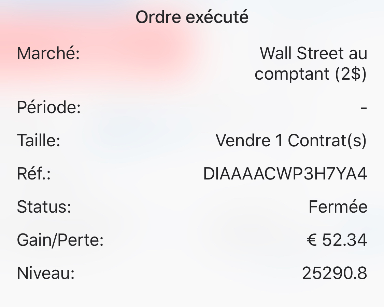This screenshot has width=384, height=307.
Task: Select the € 52.34 amount
Action: tap(337, 240)
